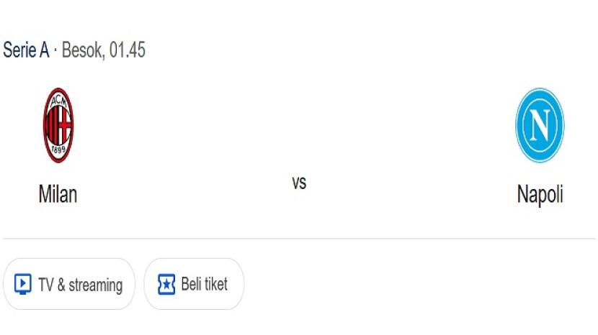The width and height of the screenshot is (598, 335).
Task: Click the word tiket in the chip
Action: [x=215, y=284]
